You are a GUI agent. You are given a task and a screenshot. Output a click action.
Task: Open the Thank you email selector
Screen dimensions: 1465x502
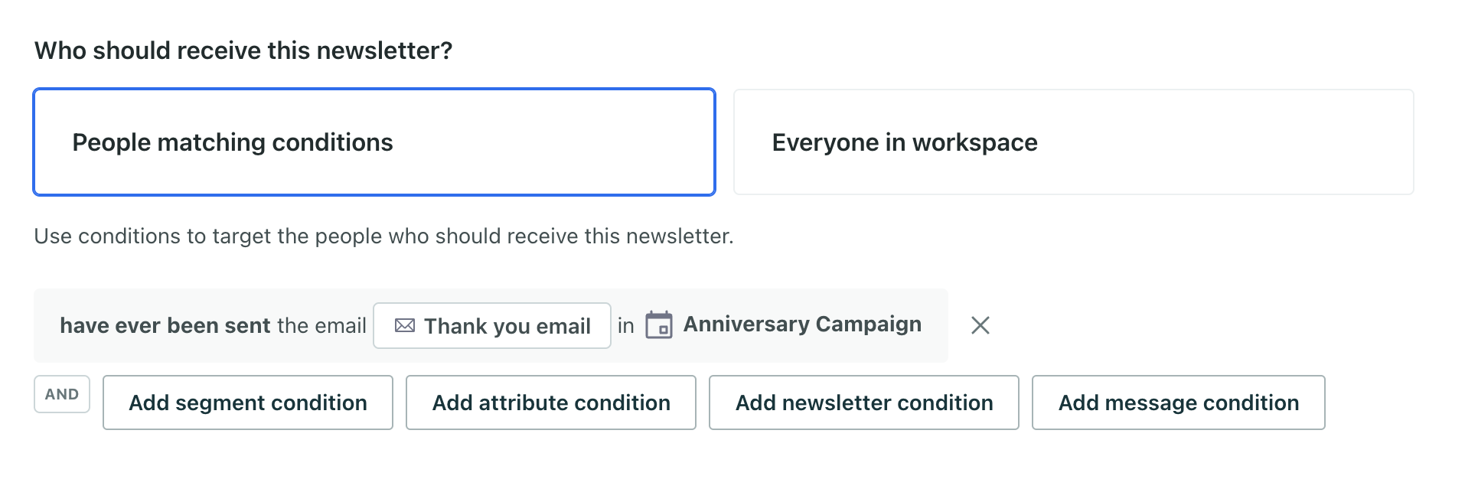point(491,326)
